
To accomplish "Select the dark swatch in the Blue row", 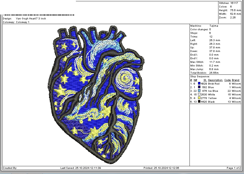I will click(x=199, y=87).
